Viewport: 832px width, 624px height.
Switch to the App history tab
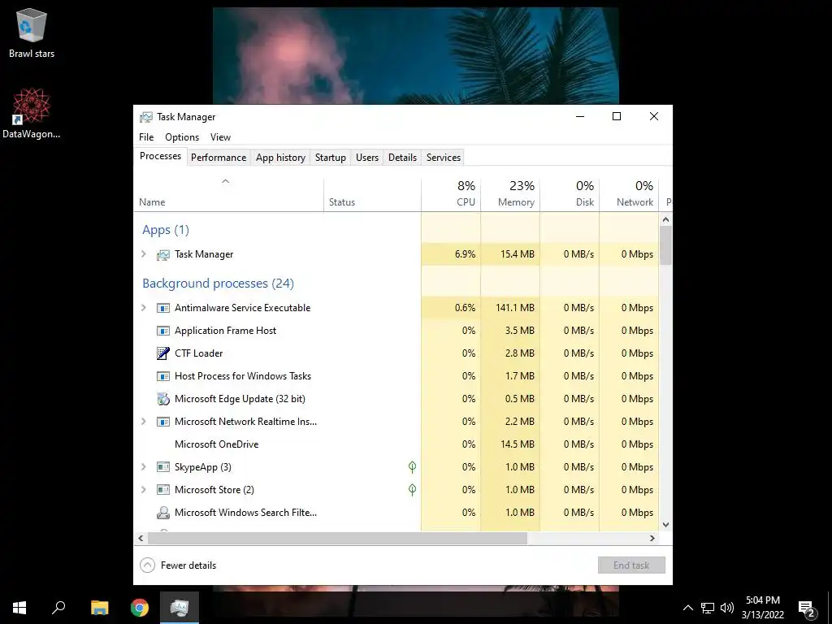pos(280,158)
